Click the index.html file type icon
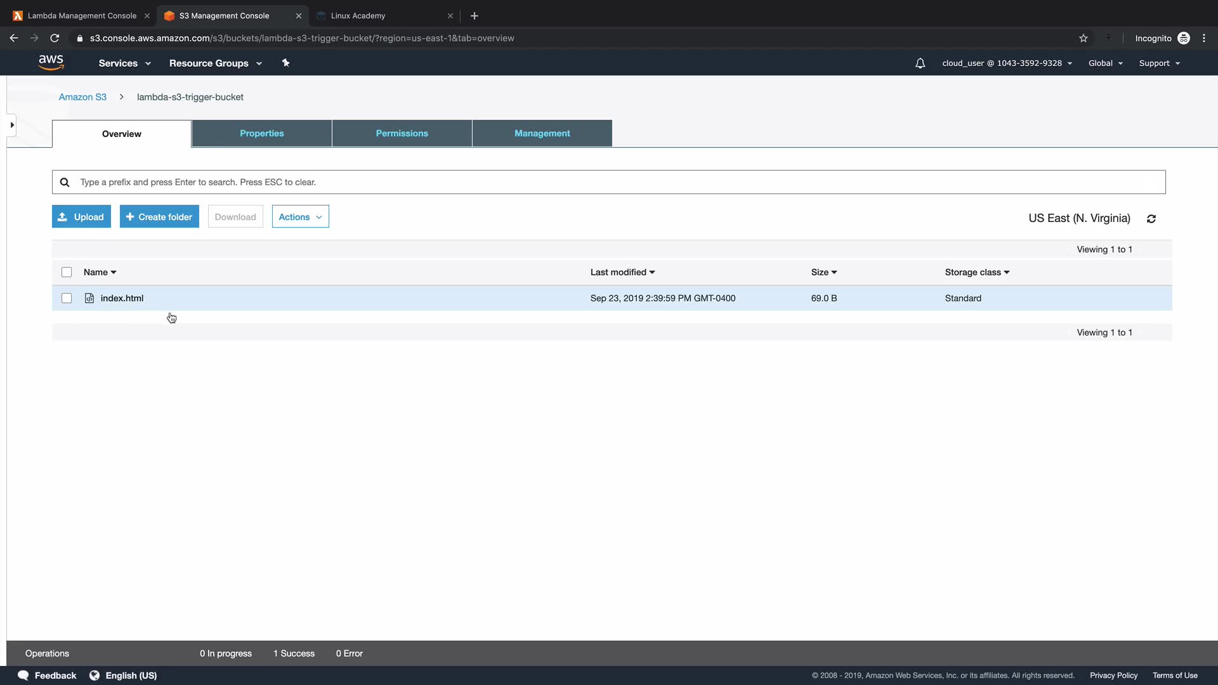The height and width of the screenshot is (685, 1218). click(89, 298)
